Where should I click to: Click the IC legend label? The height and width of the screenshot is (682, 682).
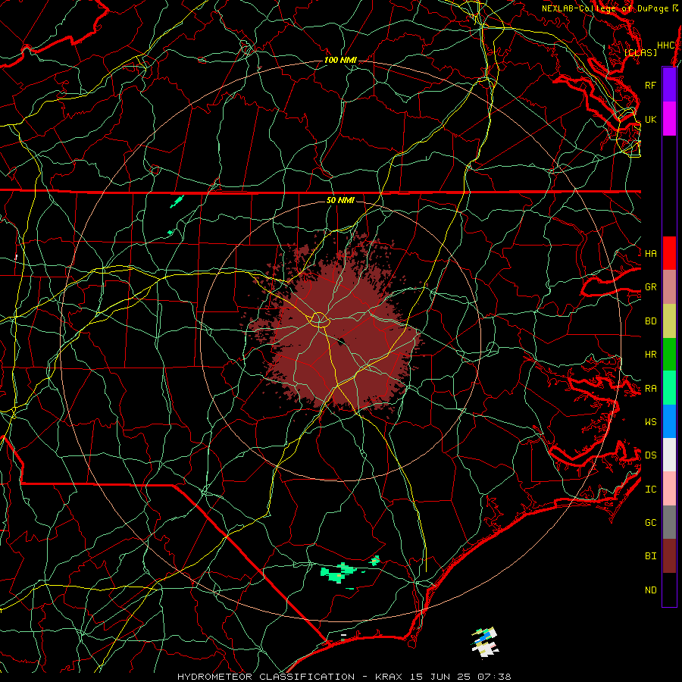pos(650,490)
